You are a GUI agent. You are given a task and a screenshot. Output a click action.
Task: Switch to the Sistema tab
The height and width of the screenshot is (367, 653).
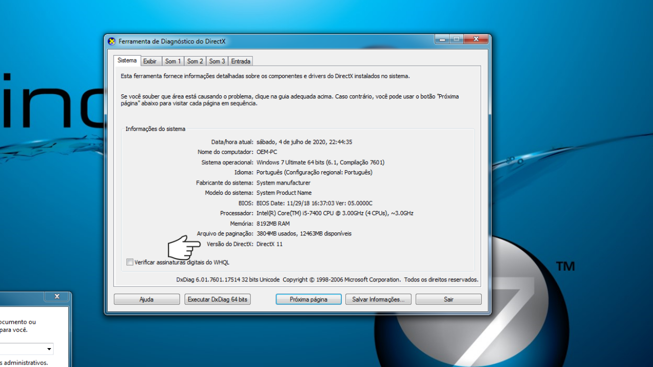(127, 60)
